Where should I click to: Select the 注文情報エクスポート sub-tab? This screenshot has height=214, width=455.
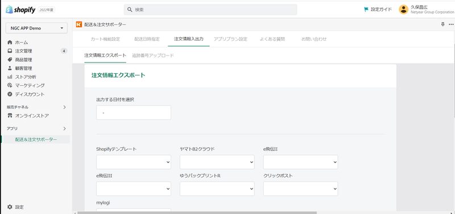tap(105, 55)
